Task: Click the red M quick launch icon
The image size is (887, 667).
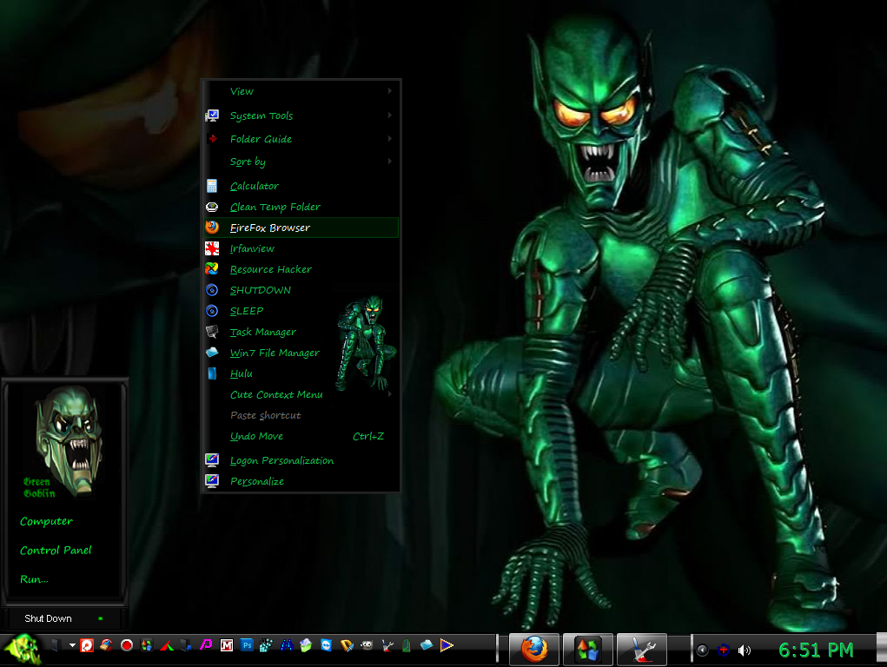Action: coord(227,645)
